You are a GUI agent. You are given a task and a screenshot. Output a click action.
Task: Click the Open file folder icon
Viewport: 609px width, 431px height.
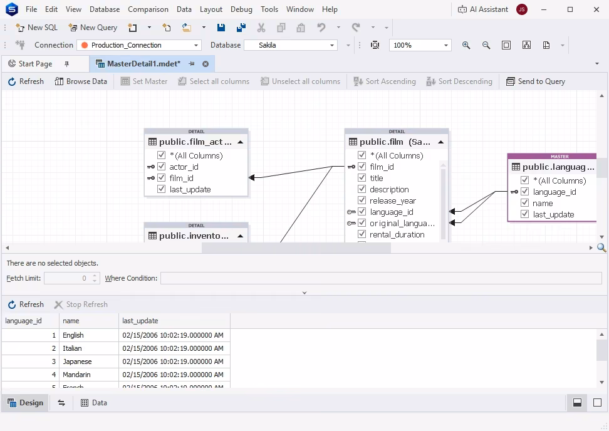[x=187, y=28]
